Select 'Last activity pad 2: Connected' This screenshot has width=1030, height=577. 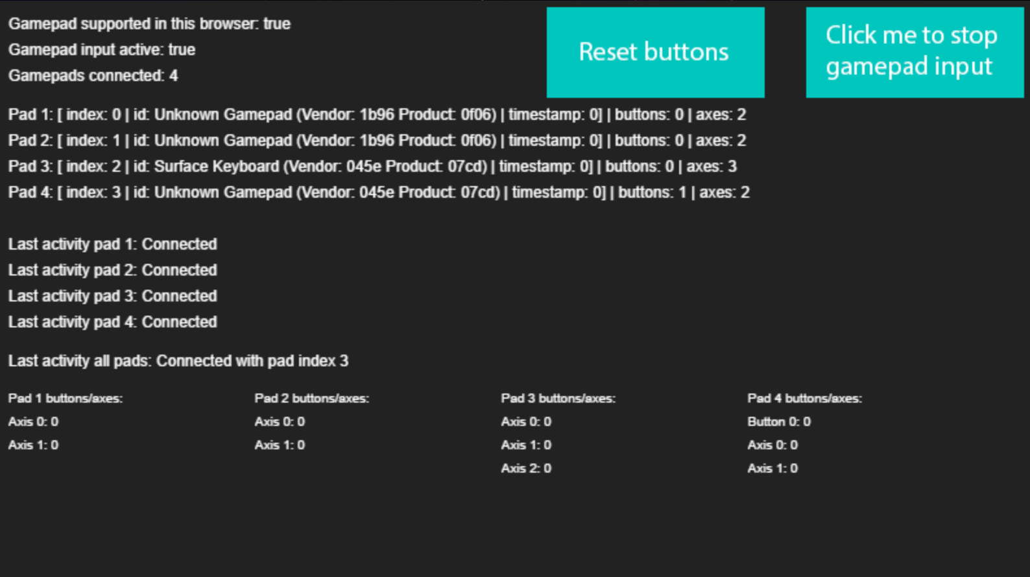(x=112, y=270)
